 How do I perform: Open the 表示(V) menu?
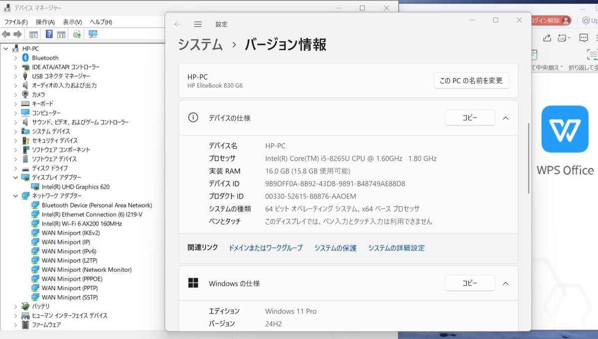pyautogui.click(x=72, y=22)
